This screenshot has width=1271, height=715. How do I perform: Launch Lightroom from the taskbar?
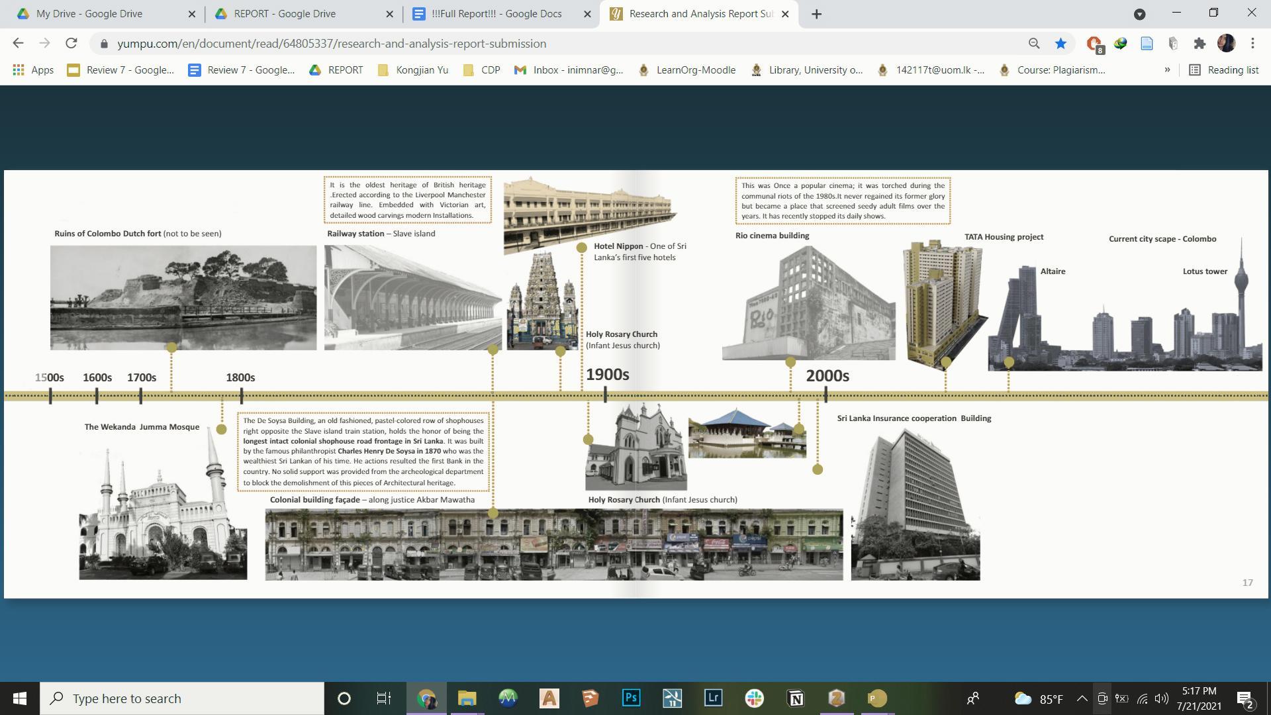(713, 698)
